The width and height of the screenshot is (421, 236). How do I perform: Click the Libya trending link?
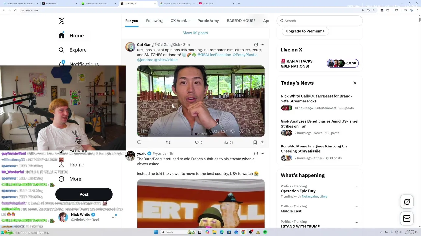click(323, 196)
